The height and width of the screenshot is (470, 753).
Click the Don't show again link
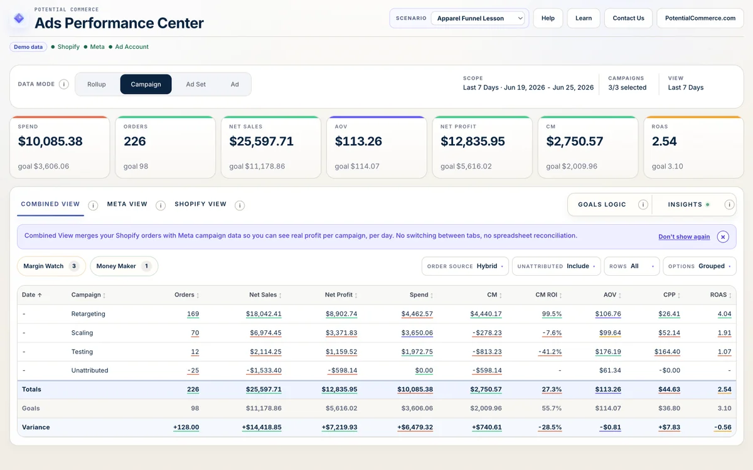[684, 237]
